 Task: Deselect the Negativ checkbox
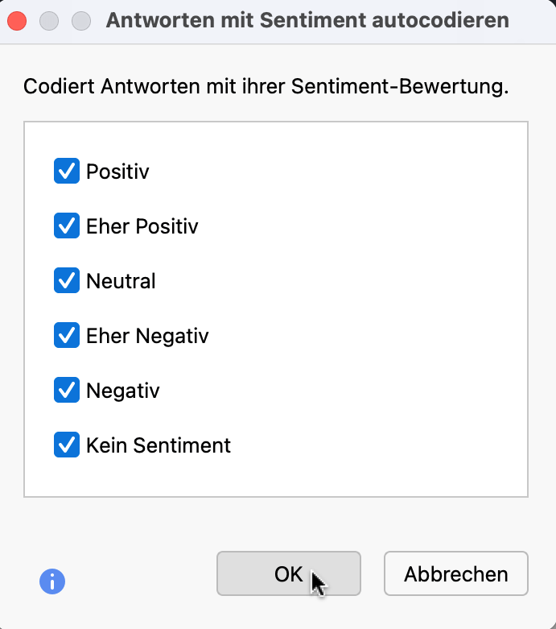66,390
